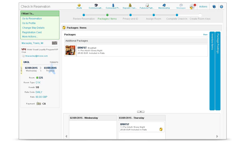Click the notifications icon with red badge

[x=192, y=7]
